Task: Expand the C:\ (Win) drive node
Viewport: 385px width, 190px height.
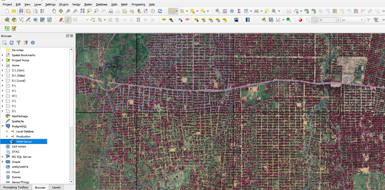Action: pos(3,71)
